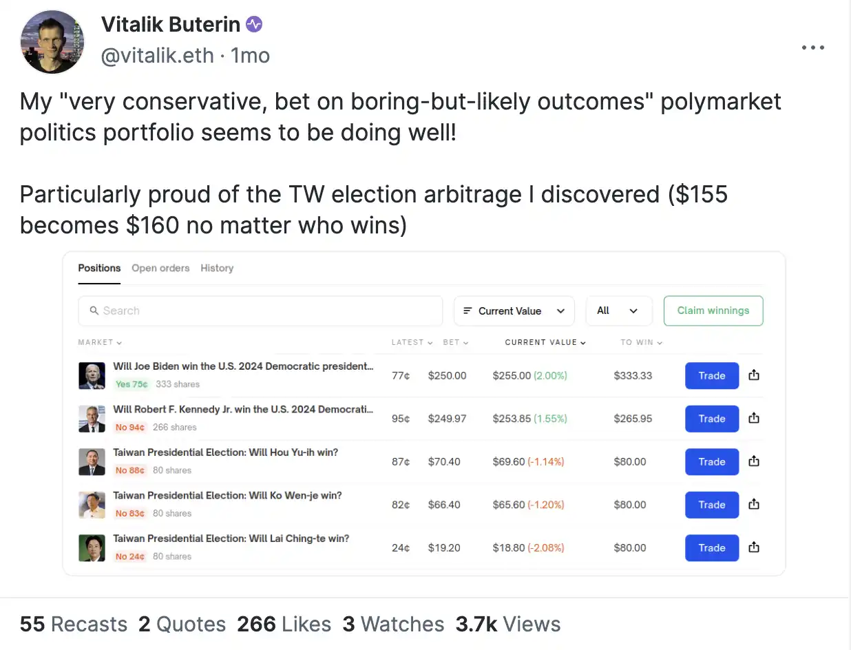Share the Hou Yu-ih market position
The image size is (851, 650).
coord(754,461)
